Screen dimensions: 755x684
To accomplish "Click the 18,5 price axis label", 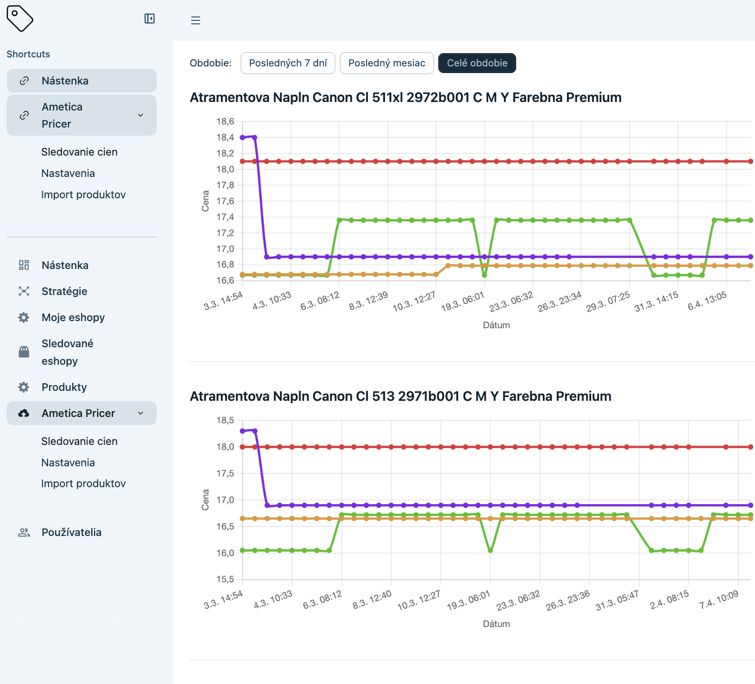I will tap(226, 420).
